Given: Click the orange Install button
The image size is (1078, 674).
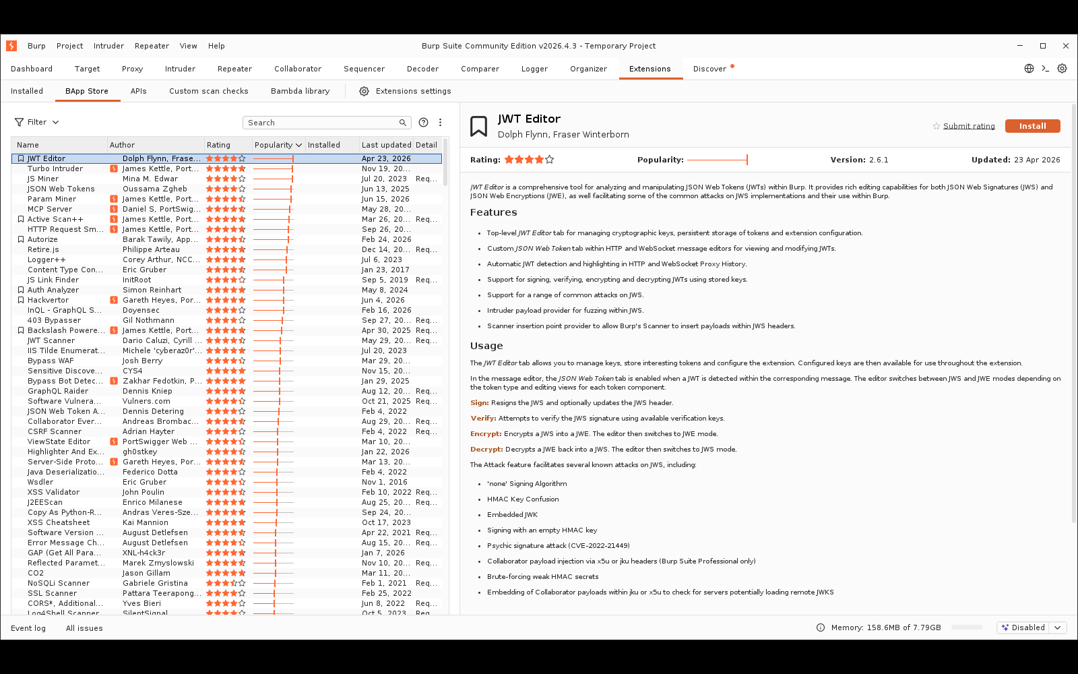Looking at the screenshot, I should click(1032, 126).
